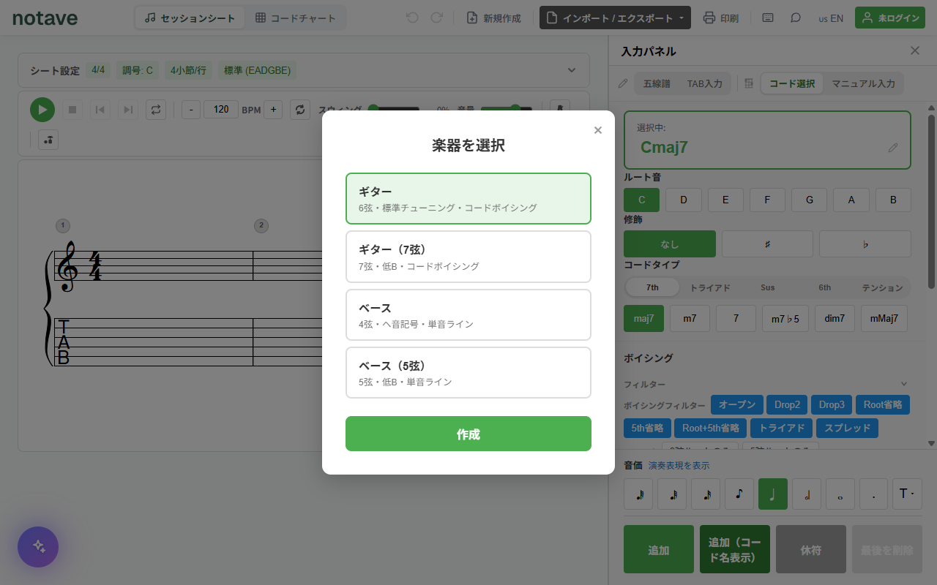The width and height of the screenshot is (937, 585).
Task: Click the circular sync icon after BPM plus
Action: tap(300, 110)
